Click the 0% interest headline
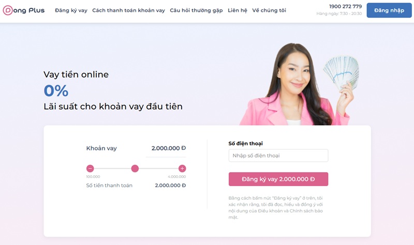Screen dimensions: 414x245 (x=56, y=91)
